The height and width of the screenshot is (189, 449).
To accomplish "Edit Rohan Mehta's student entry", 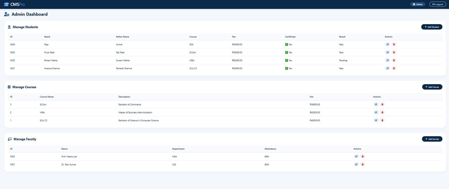I will click(x=388, y=60).
